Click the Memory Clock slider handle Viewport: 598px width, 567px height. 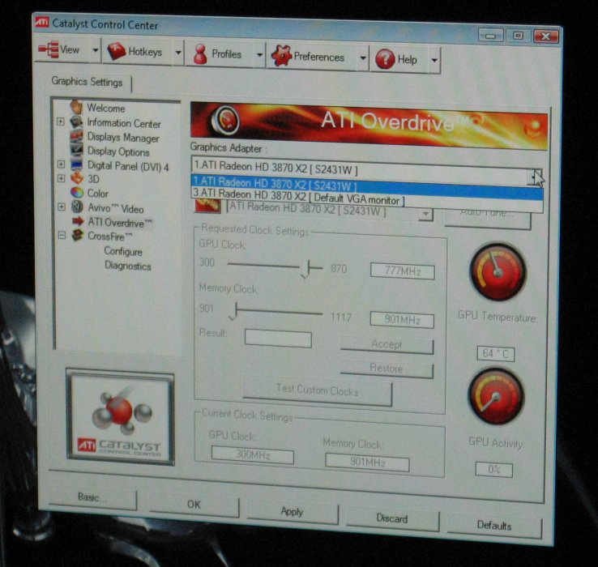coord(234,311)
